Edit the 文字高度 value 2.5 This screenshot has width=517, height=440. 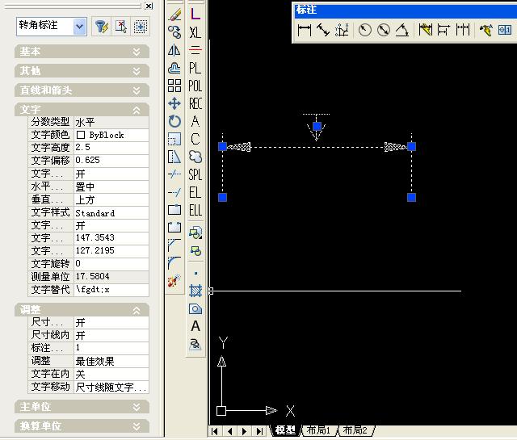111,148
